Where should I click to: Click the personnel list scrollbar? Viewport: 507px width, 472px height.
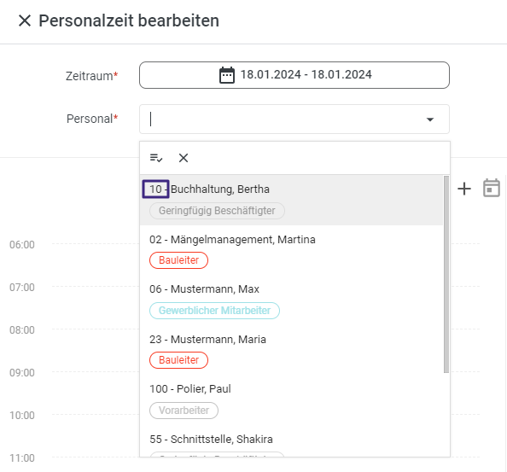click(446, 274)
